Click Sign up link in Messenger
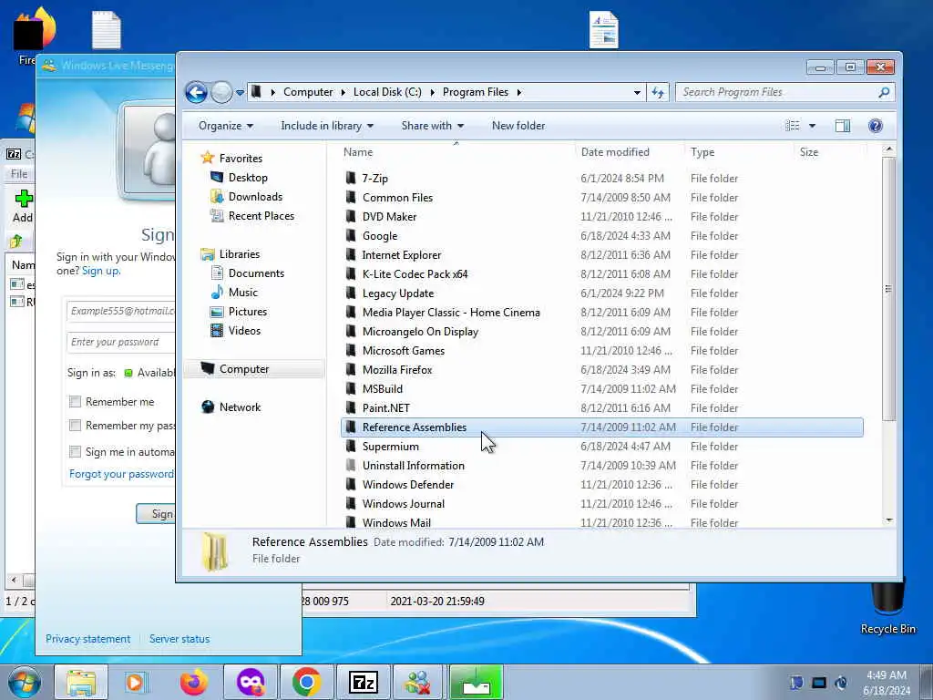The width and height of the screenshot is (933, 700). pyautogui.click(x=101, y=271)
